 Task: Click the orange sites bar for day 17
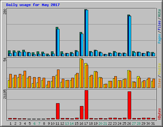[87, 76]
